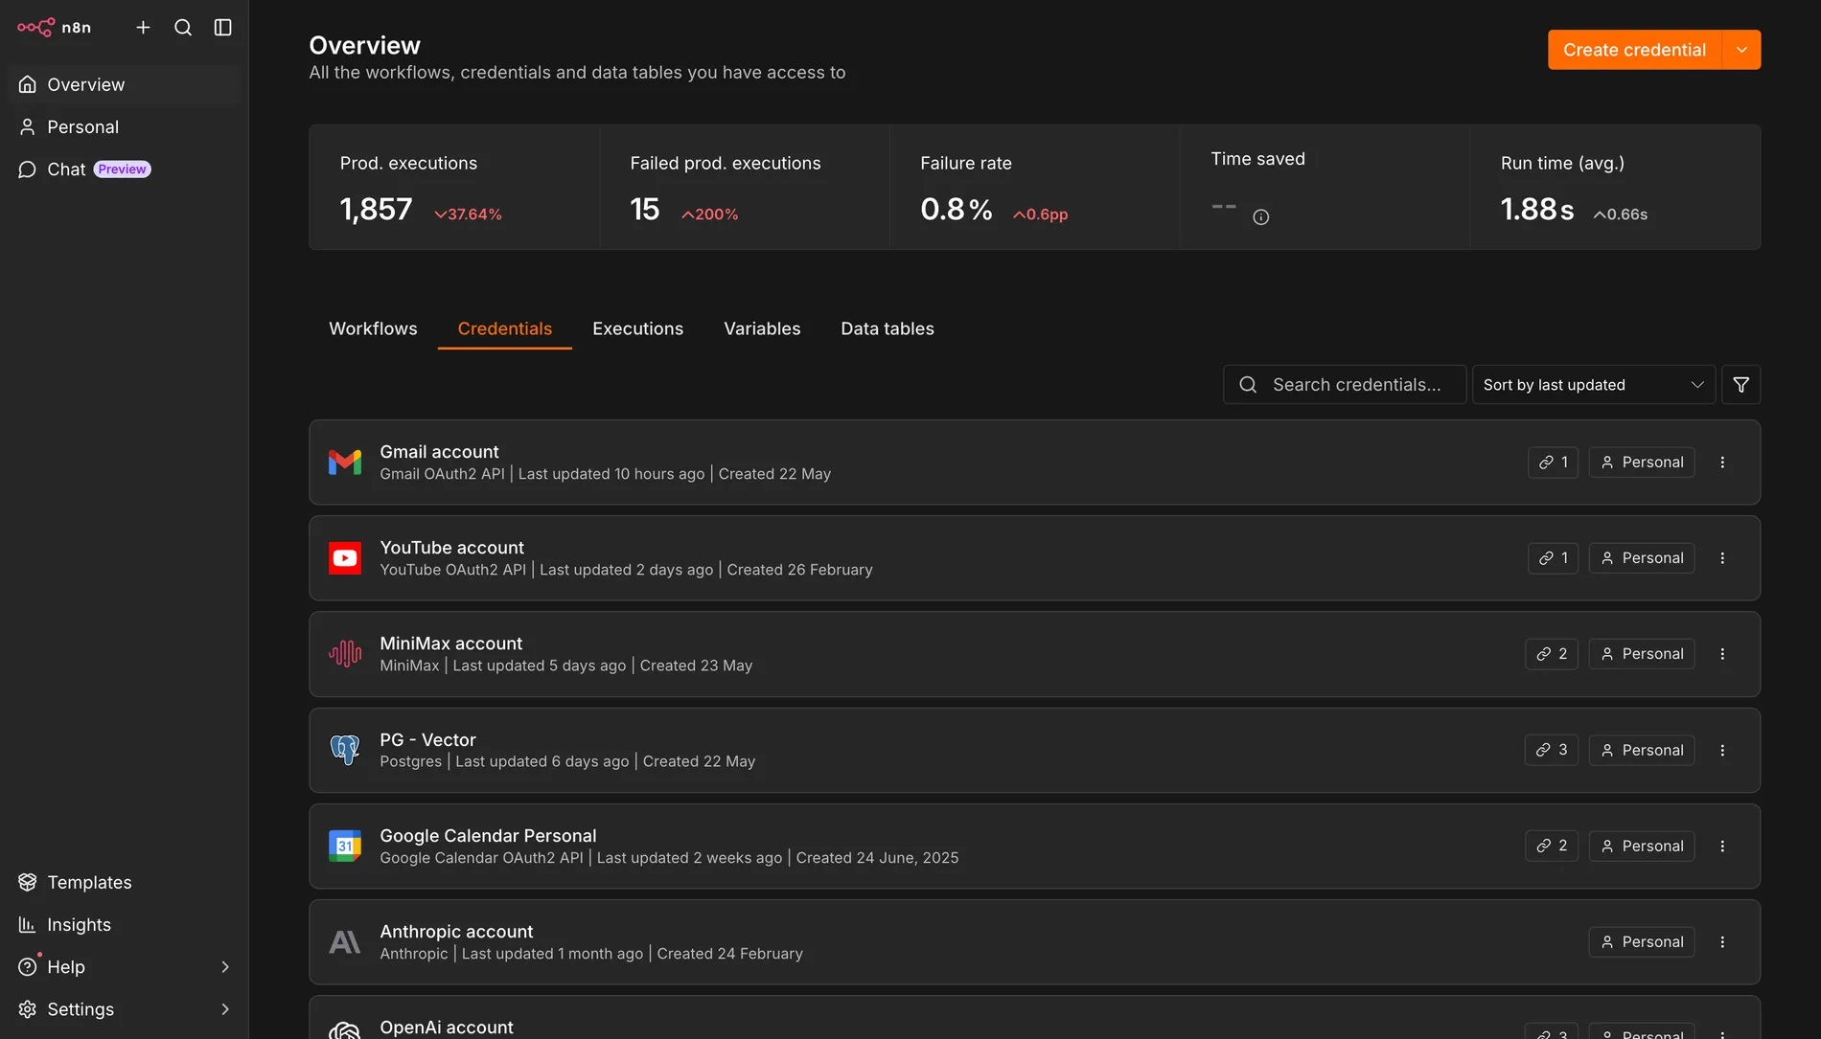The width and height of the screenshot is (1821, 1039).
Task: Click the YouTube account logo icon
Action: 345,558
